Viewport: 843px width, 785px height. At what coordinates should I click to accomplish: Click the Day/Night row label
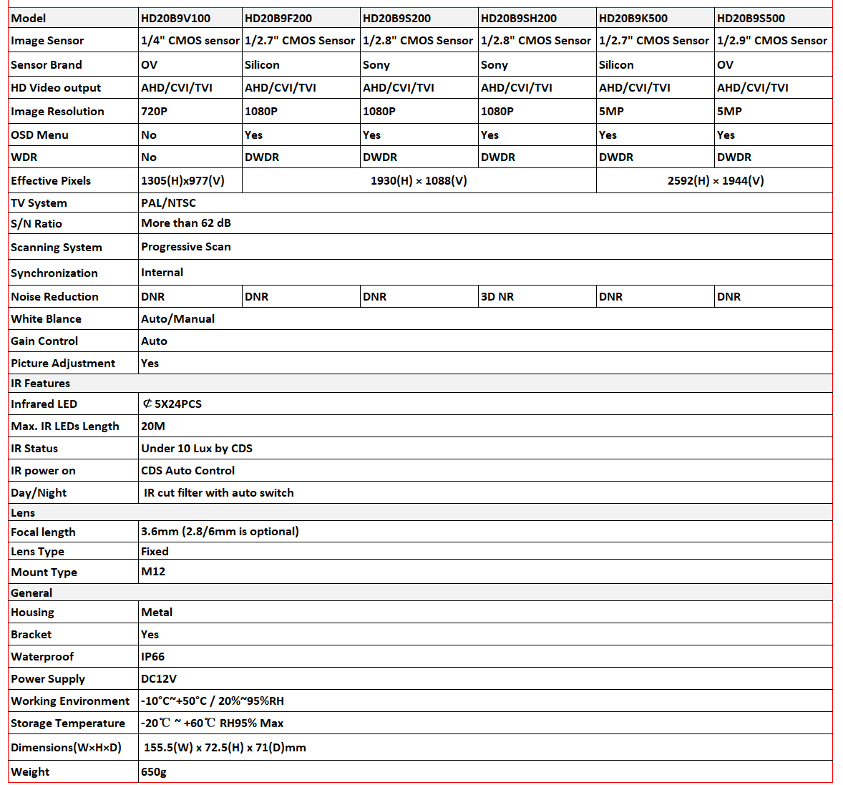pyautogui.click(x=39, y=493)
